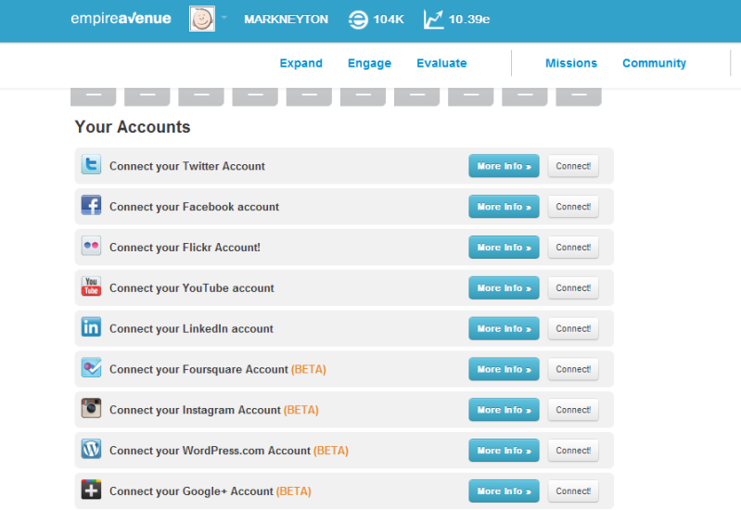Open the profile avatar thumbnail
The height and width of the screenshot is (510, 741).
coord(202,19)
